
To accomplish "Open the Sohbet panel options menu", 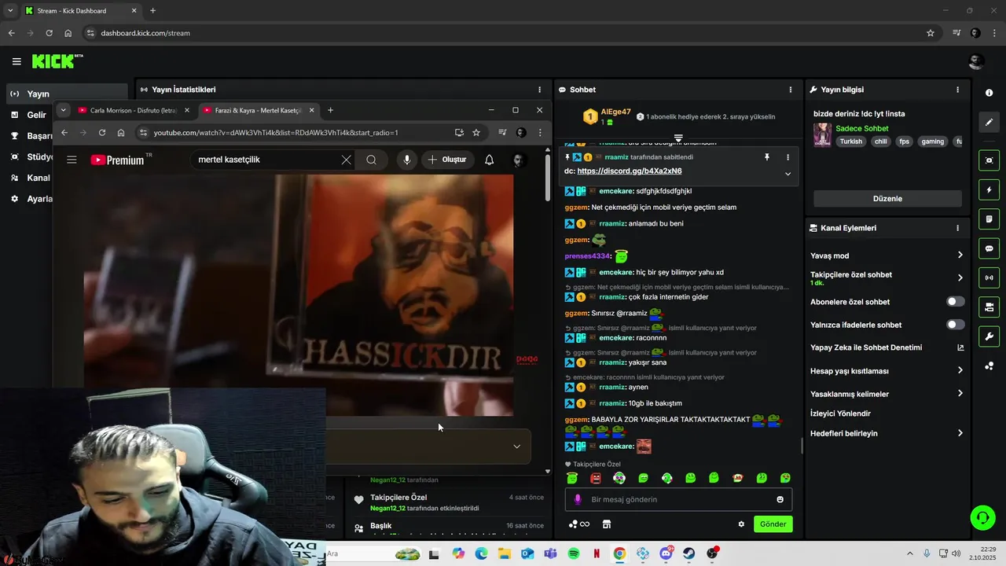I will point(791,90).
